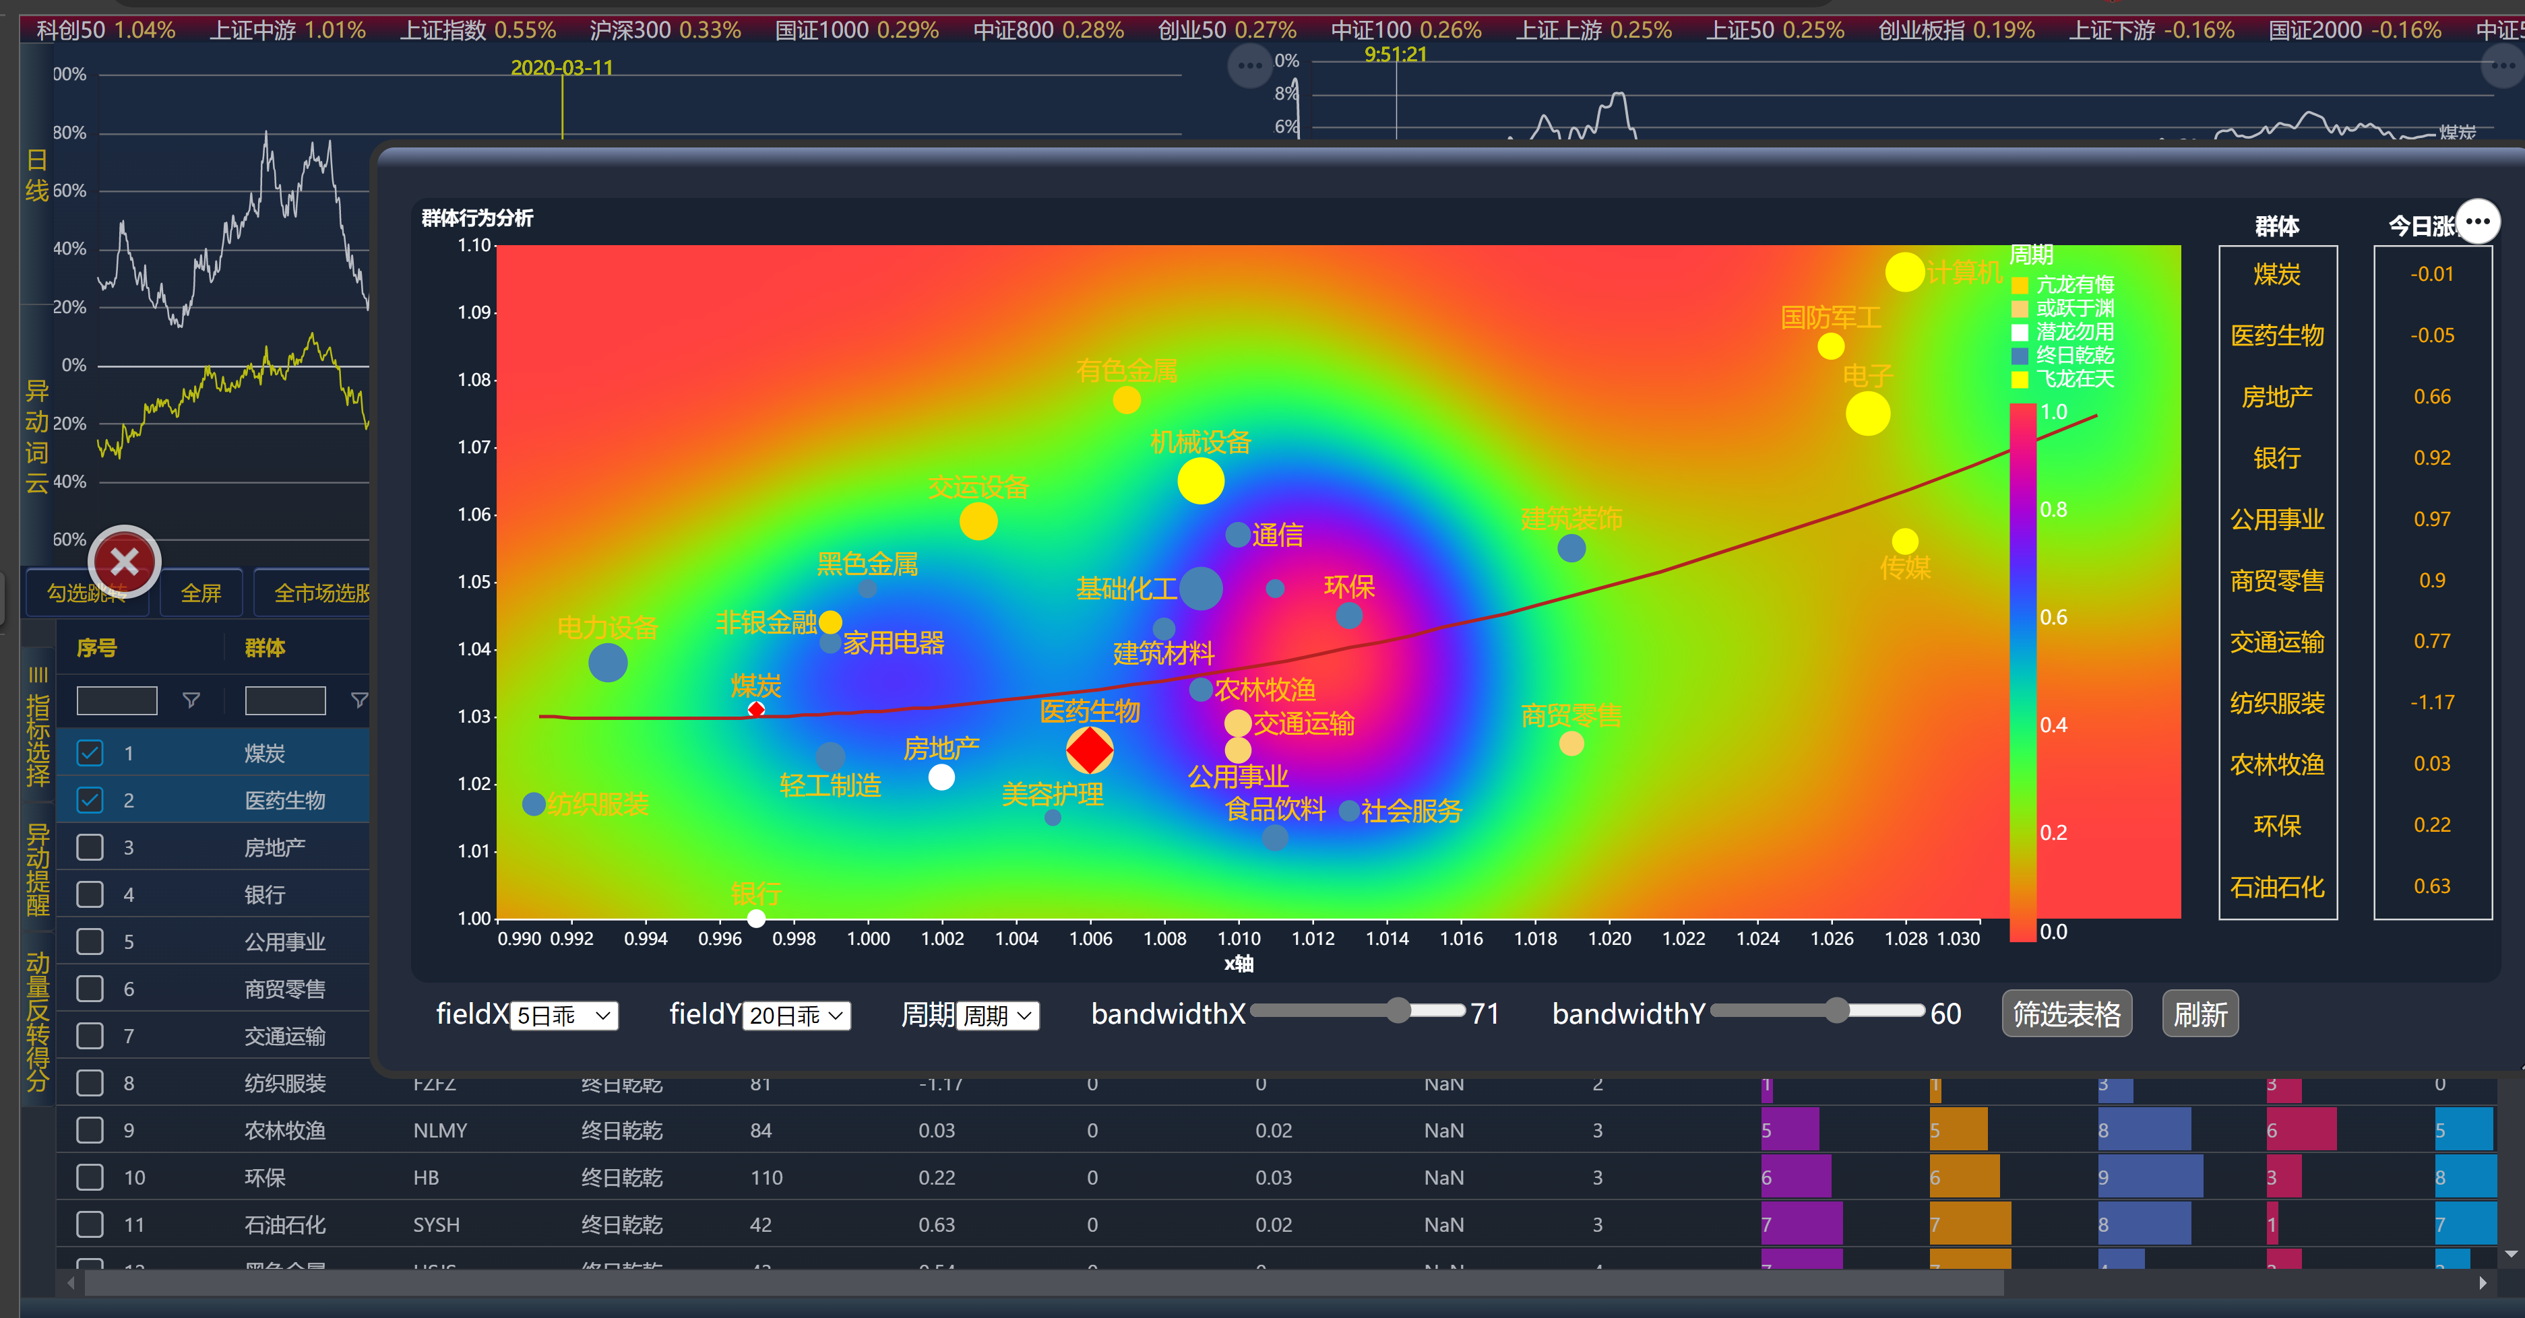2525x1318 pixels.
Task: Check the 房地产 row checkbox
Action: tap(90, 847)
